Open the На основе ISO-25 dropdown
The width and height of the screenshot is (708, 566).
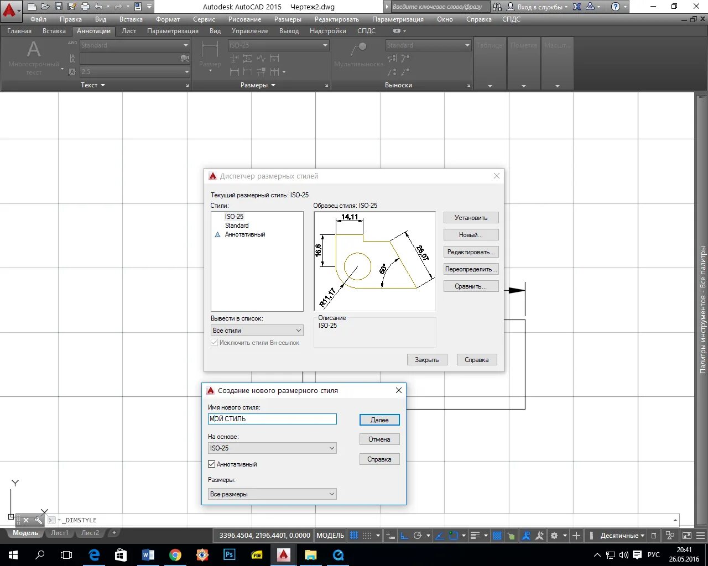point(272,448)
